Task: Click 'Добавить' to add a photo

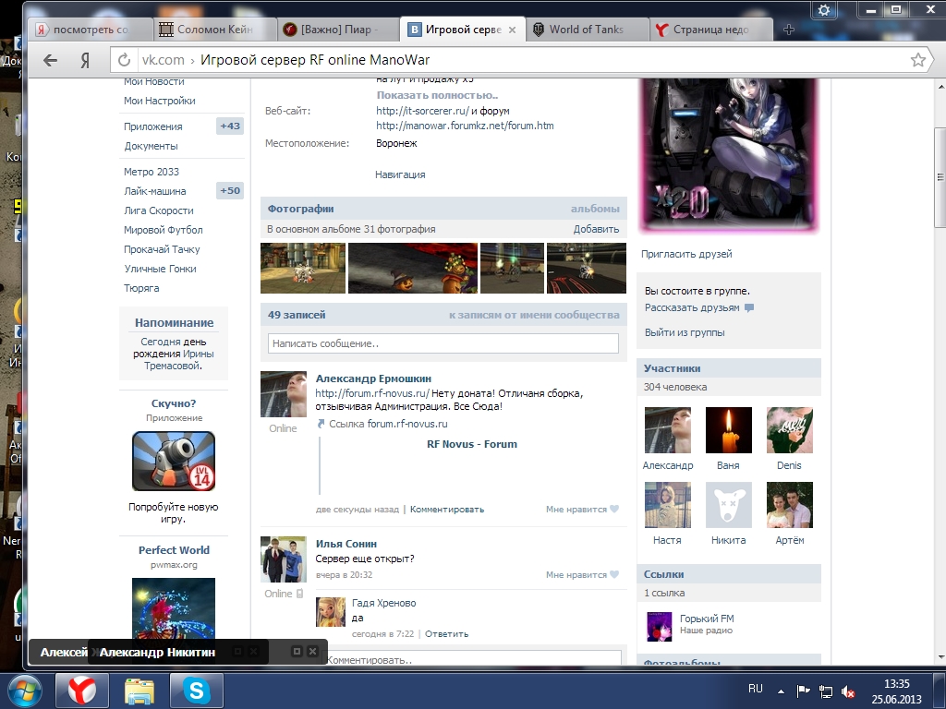Action: (596, 229)
